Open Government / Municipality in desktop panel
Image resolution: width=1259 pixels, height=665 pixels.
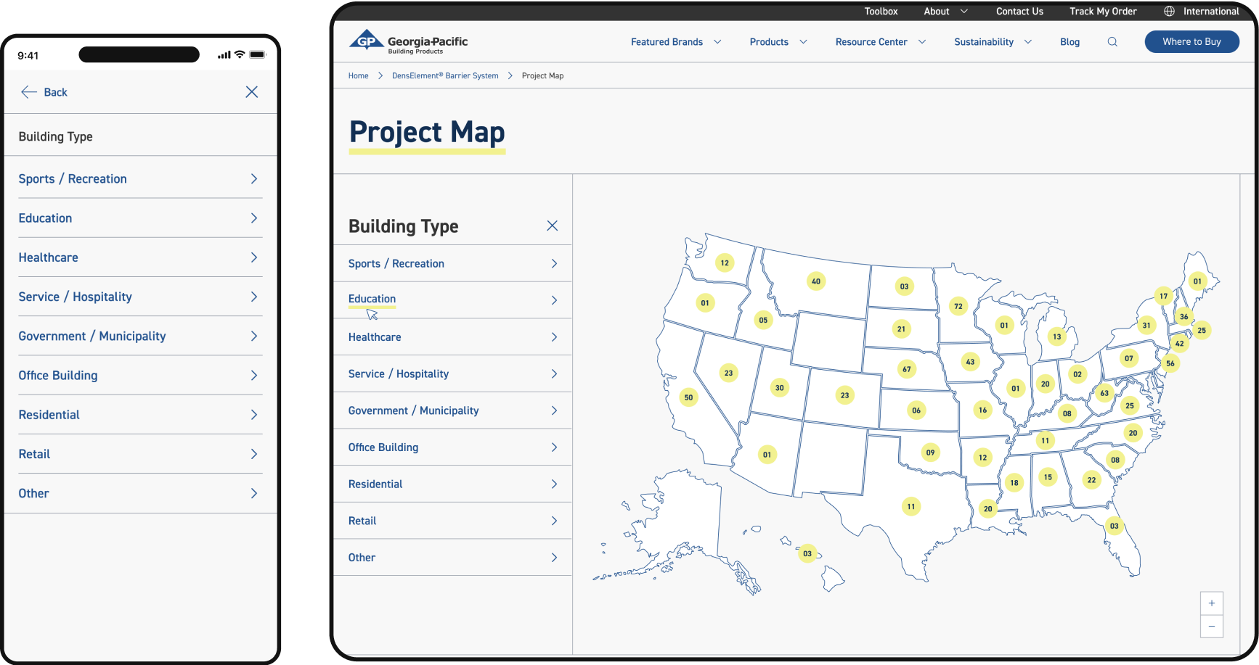point(453,410)
